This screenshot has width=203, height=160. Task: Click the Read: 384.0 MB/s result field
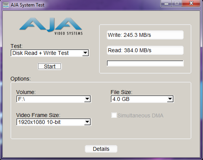(145, 50)
